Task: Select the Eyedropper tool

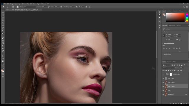Action: (x=3, y=28)
